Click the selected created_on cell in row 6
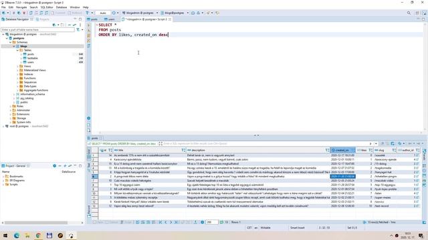Viewport: 428px width, 240px height. click(342, 177)
